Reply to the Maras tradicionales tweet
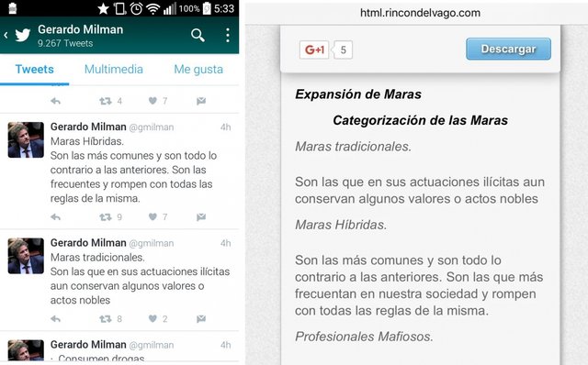Viewport: 588px width, 365px height. click(x=55, y=319)
